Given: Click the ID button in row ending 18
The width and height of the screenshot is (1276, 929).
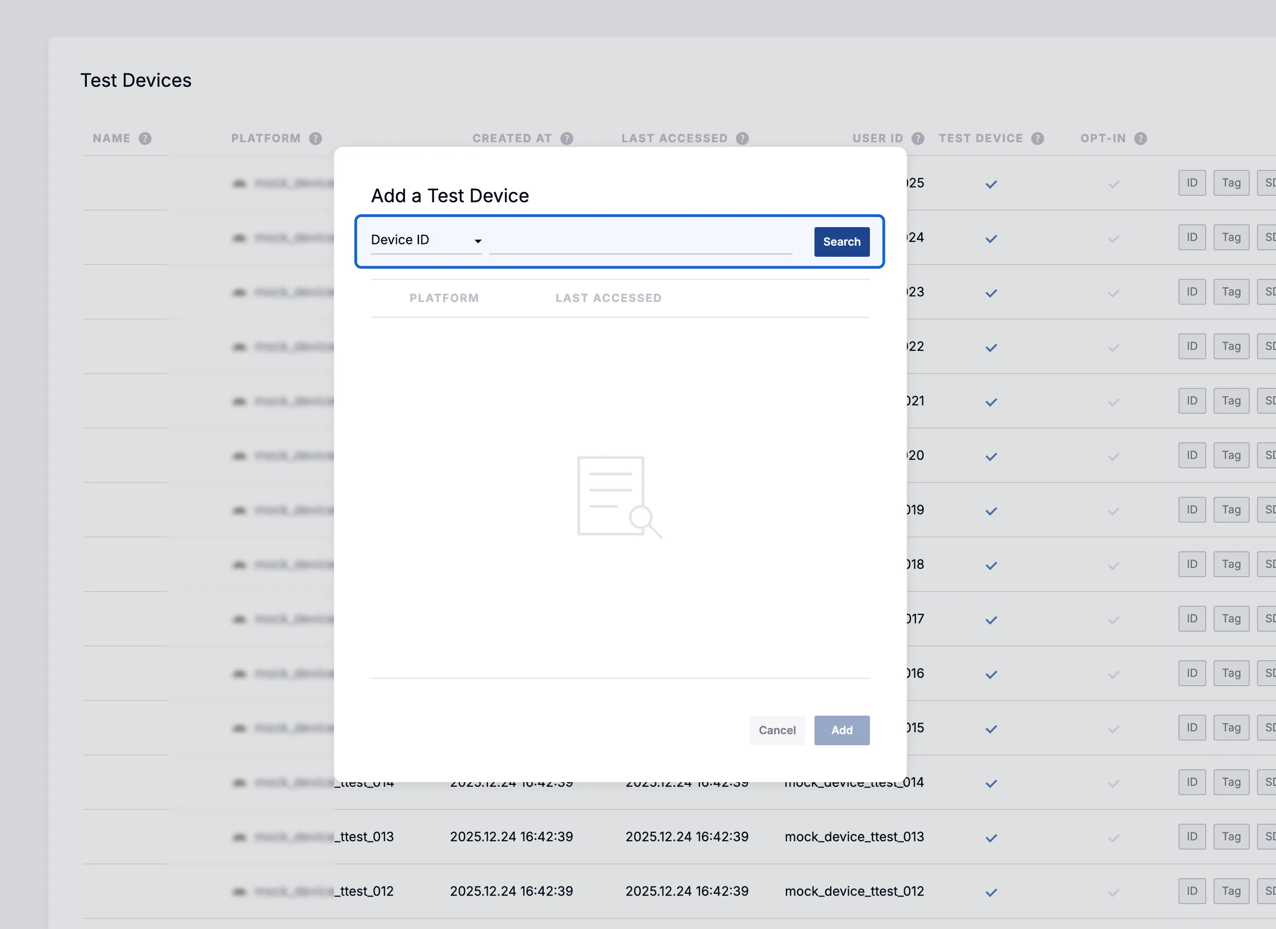Looking at the screenshot, I should tap(1192, 564).
